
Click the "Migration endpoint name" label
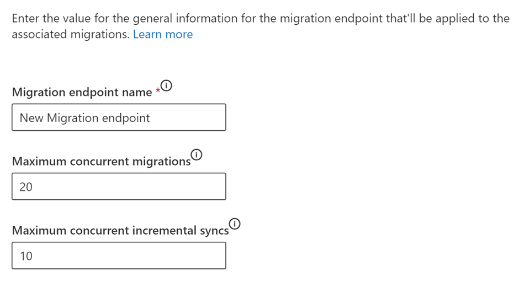[x=82, y=92]
